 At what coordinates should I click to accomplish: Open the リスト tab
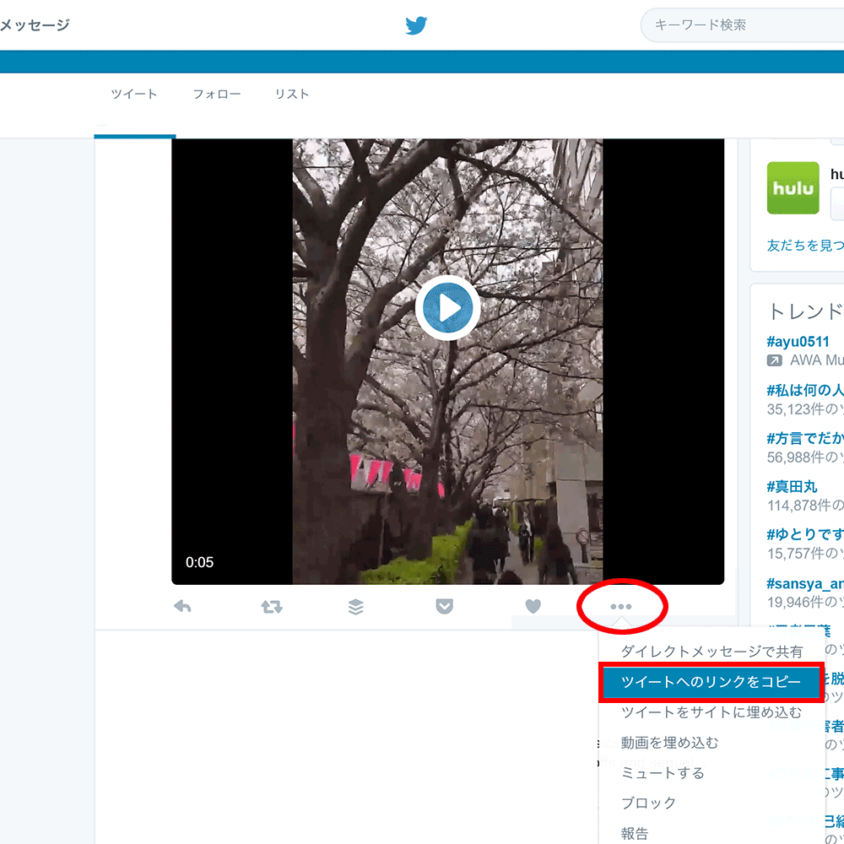(291, 95)
